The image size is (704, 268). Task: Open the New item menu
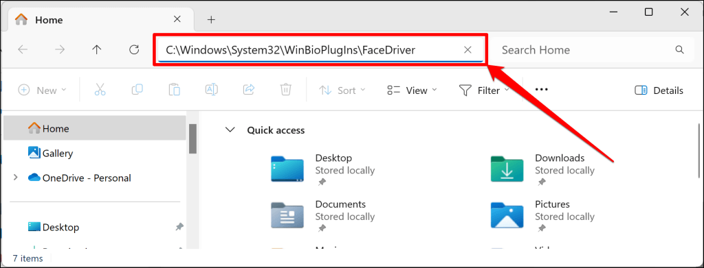pos(42,90)
